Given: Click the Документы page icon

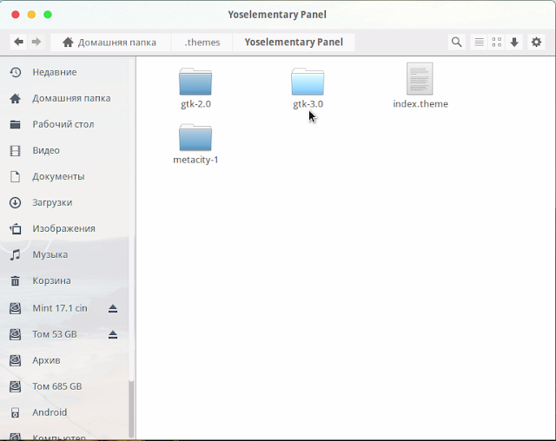Looking at the screenshot, I should pyautogui.click(x=16, y=176).
